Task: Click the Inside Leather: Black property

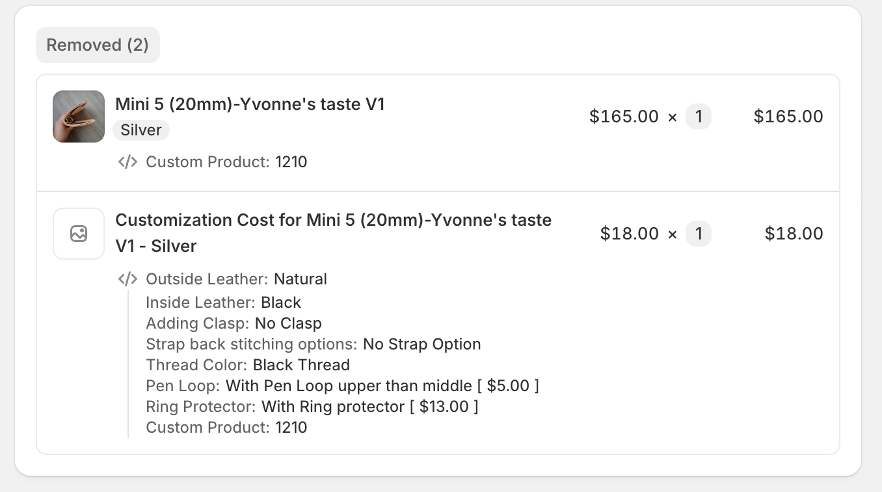Action: (x=223, y=303)
